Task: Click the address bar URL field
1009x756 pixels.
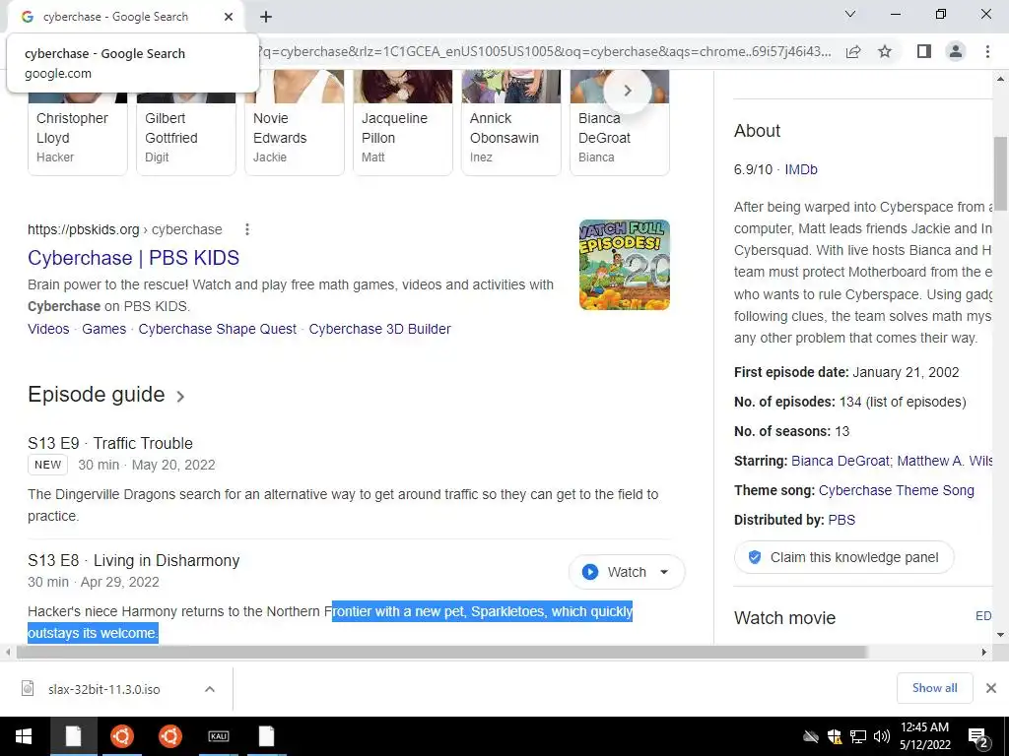Action: point(544,51)
